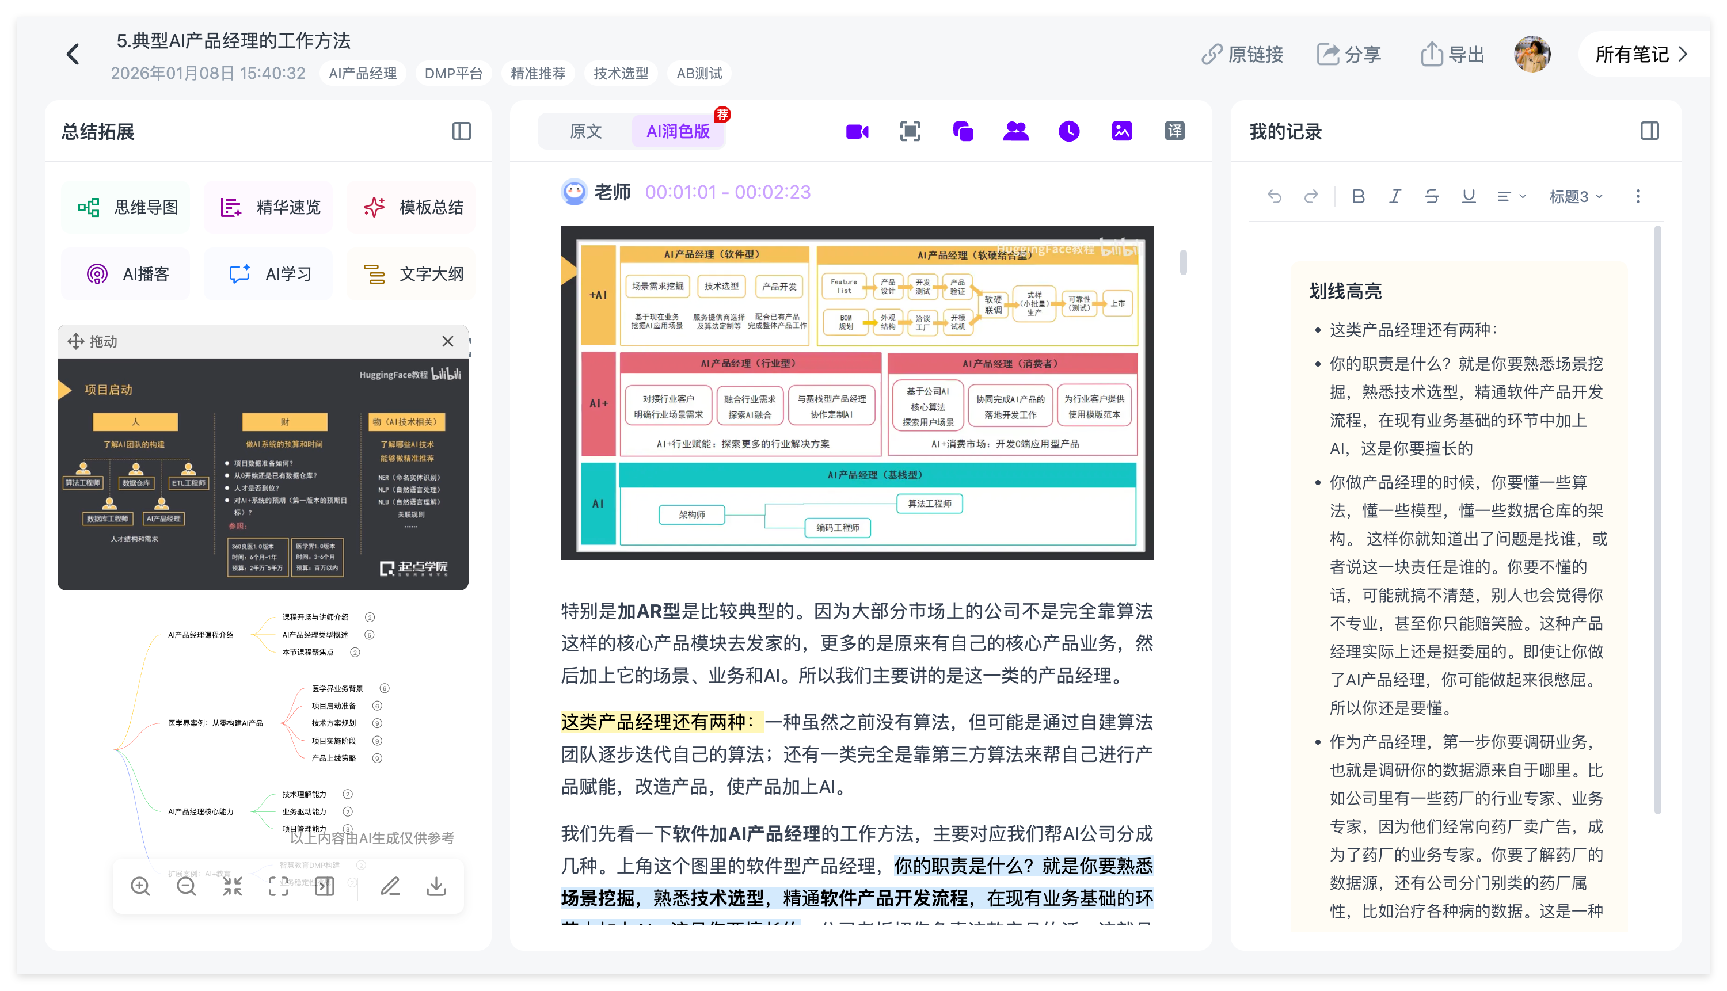Screen dimensions: 1727x991
Task: Toggle the speakers people icon
Action: [x=1015, y=131]
